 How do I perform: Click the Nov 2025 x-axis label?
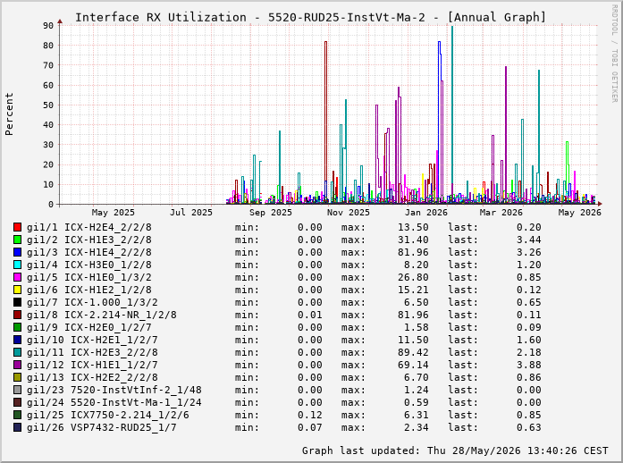(x=349, y=213)
